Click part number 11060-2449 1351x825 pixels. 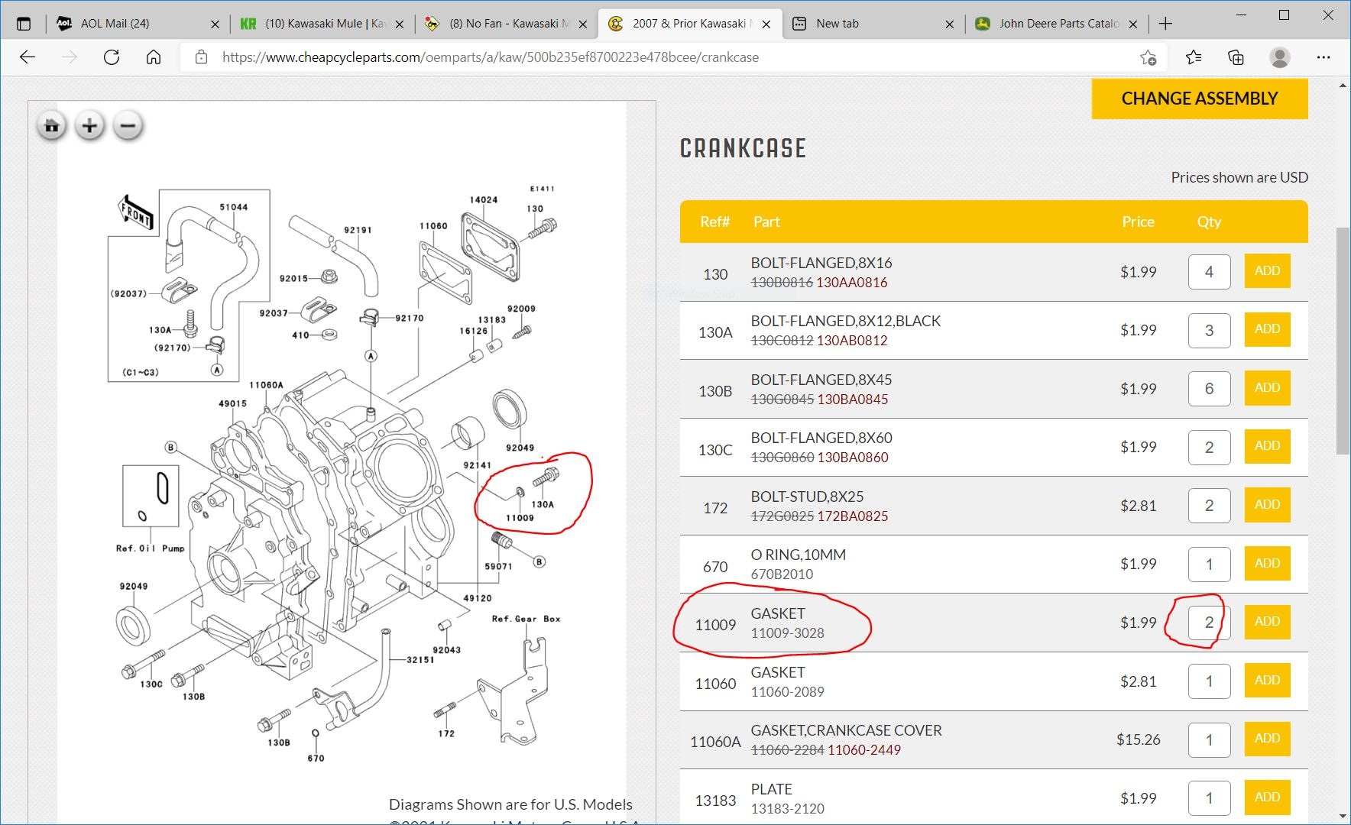coord(864,750)
